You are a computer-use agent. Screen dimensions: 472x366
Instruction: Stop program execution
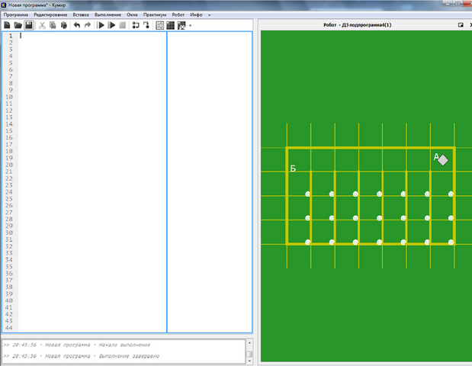pos(123,25)
